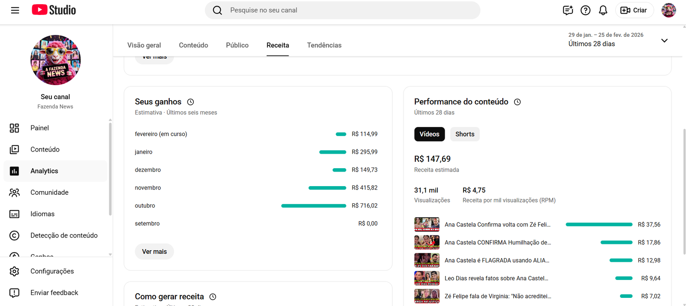The height and width of the screenshot is (306, 686).
Task: Open the account avatar in top right
Action: pyautogui.click(x=668, y=10)
